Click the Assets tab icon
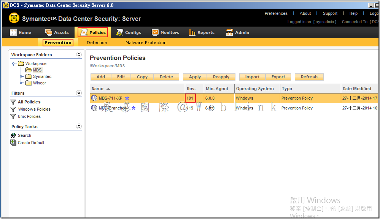The height and width of the screenshot is (219, 380). (x=48, y=32)
